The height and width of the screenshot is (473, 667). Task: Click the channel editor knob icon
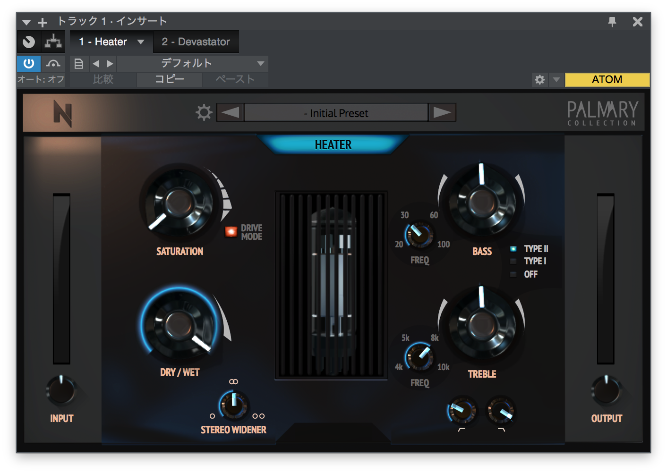point(29,42)
